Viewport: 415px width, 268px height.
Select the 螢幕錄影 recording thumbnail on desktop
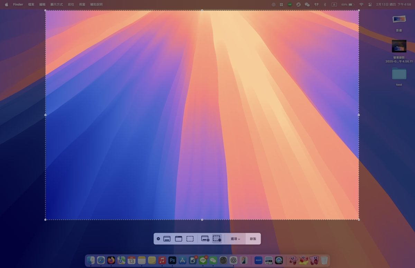[x=399, y=46]
